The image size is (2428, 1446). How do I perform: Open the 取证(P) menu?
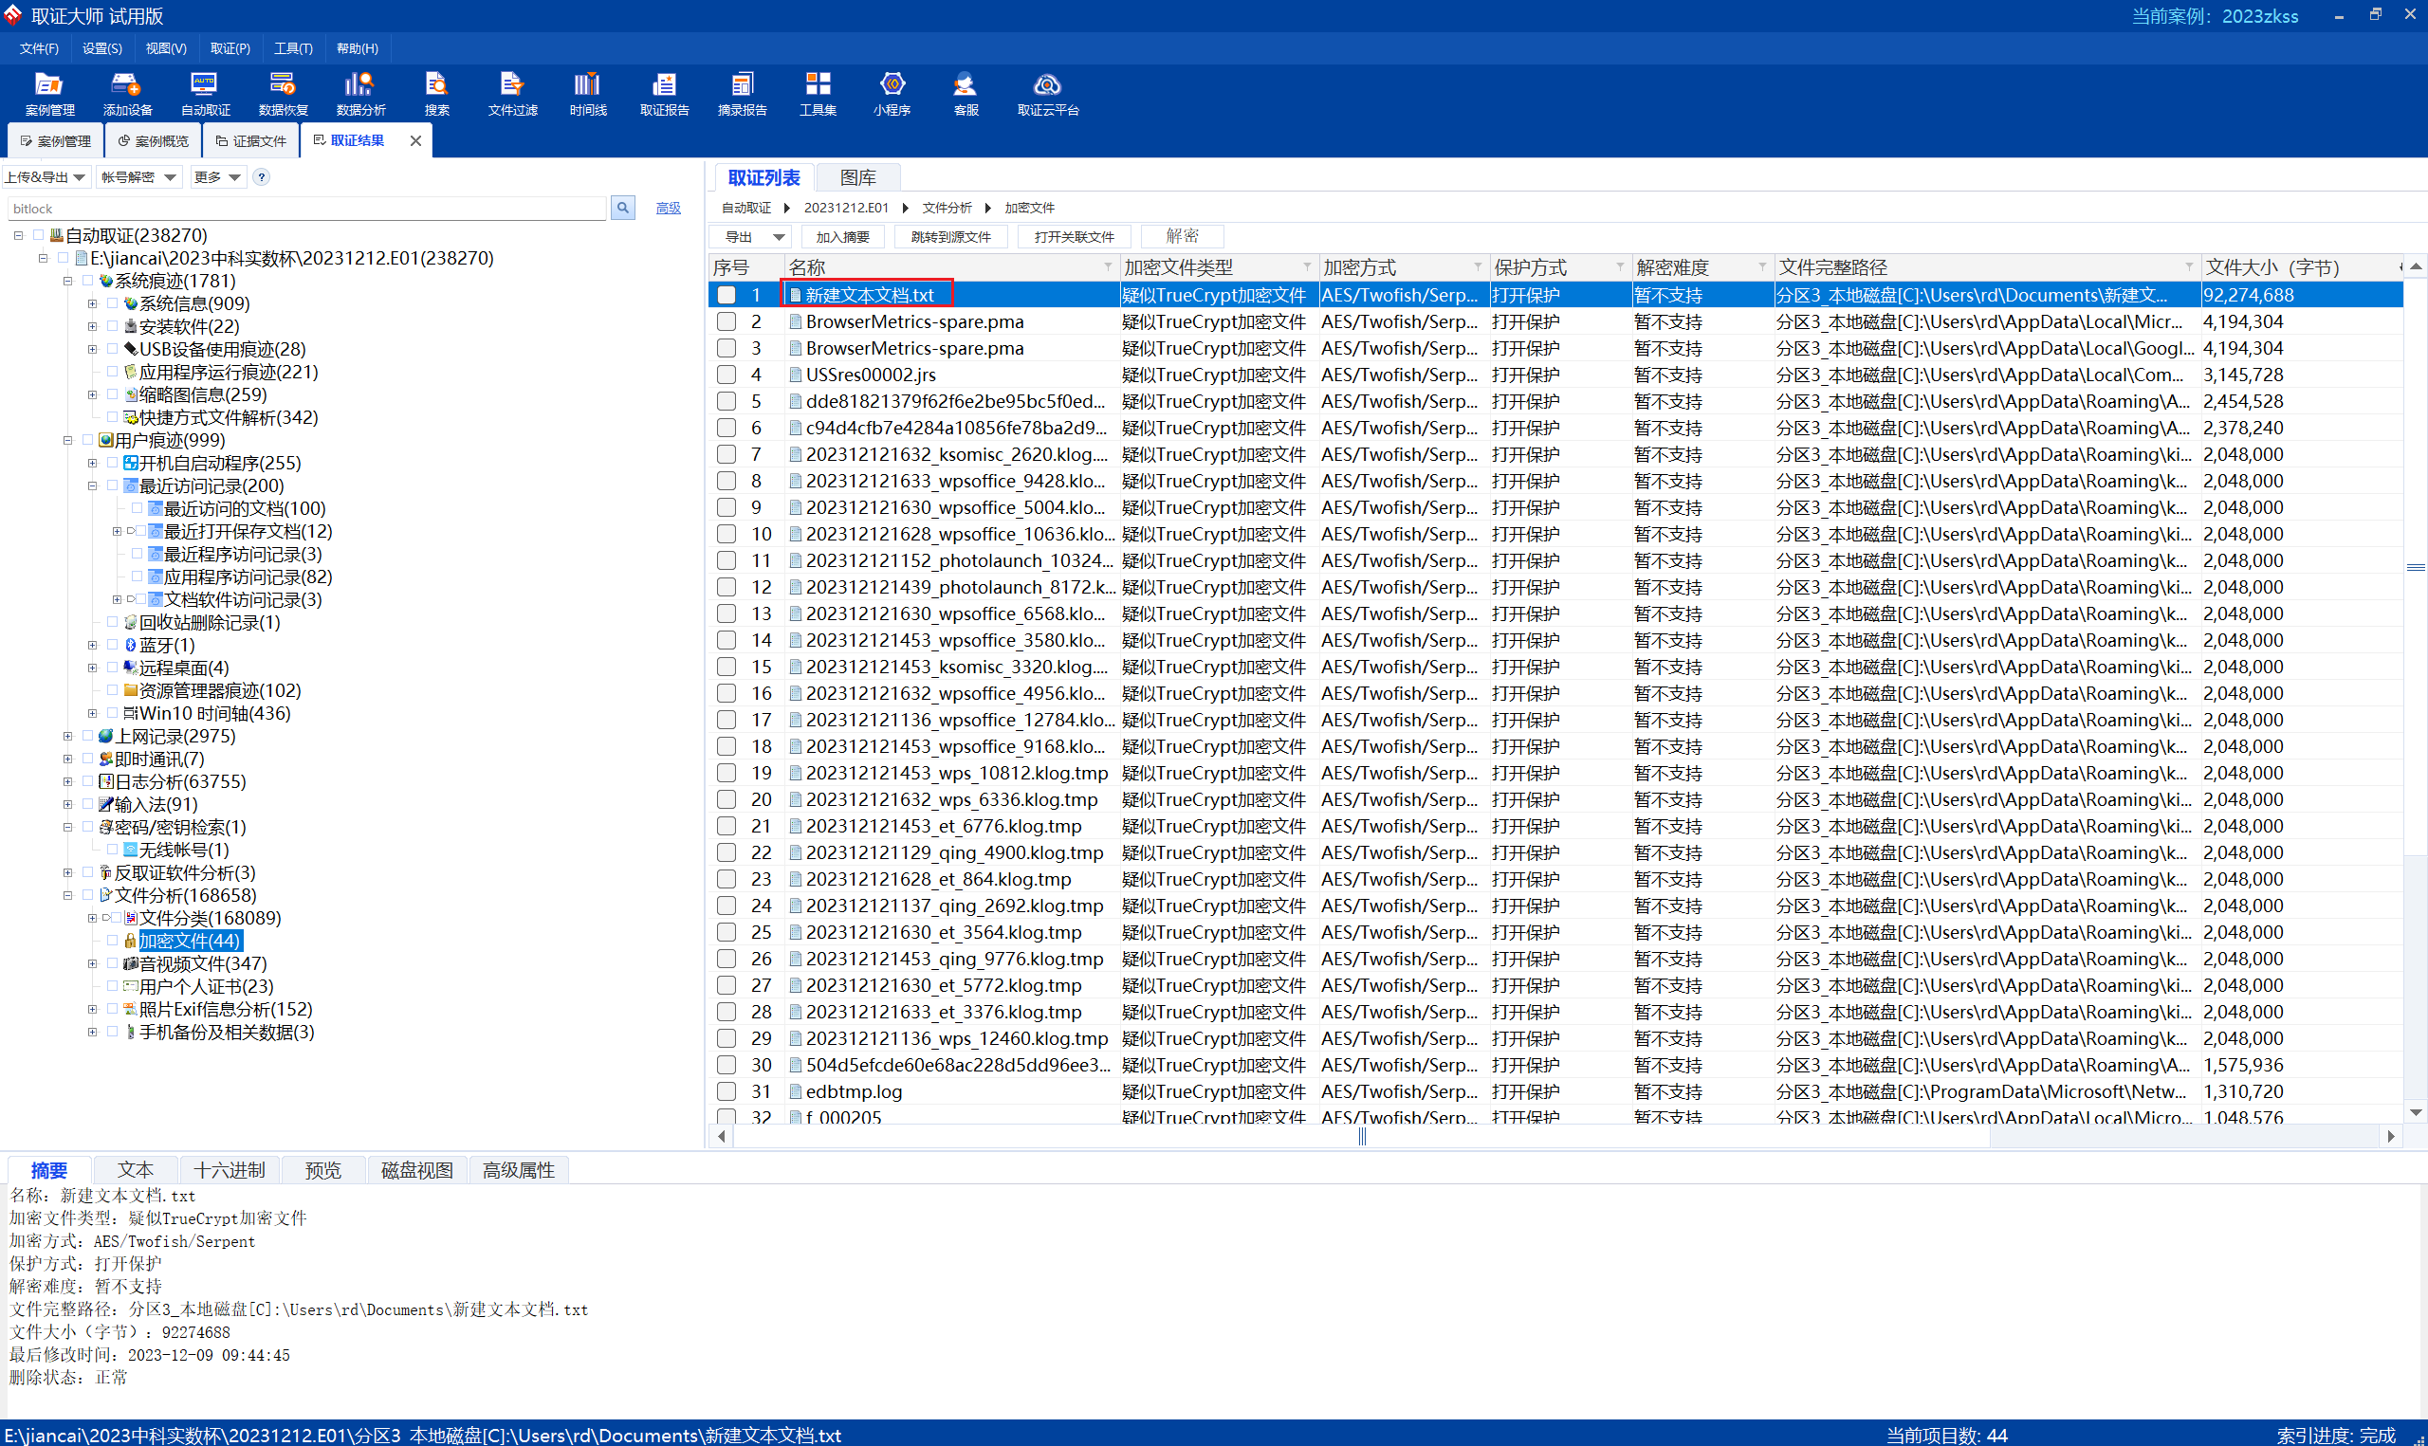pyautogui.click(x=230, y=48)
